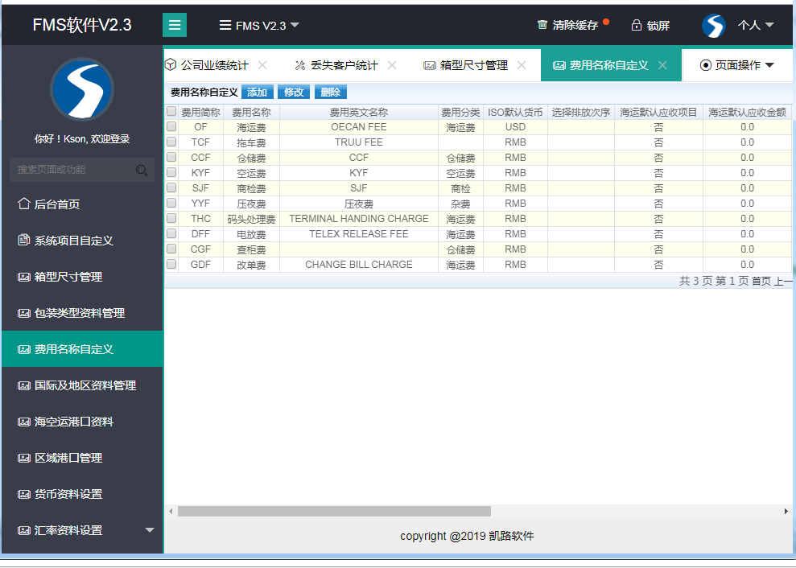
Task: Click the clear cache trash icon
Action: tap(542, 25)
